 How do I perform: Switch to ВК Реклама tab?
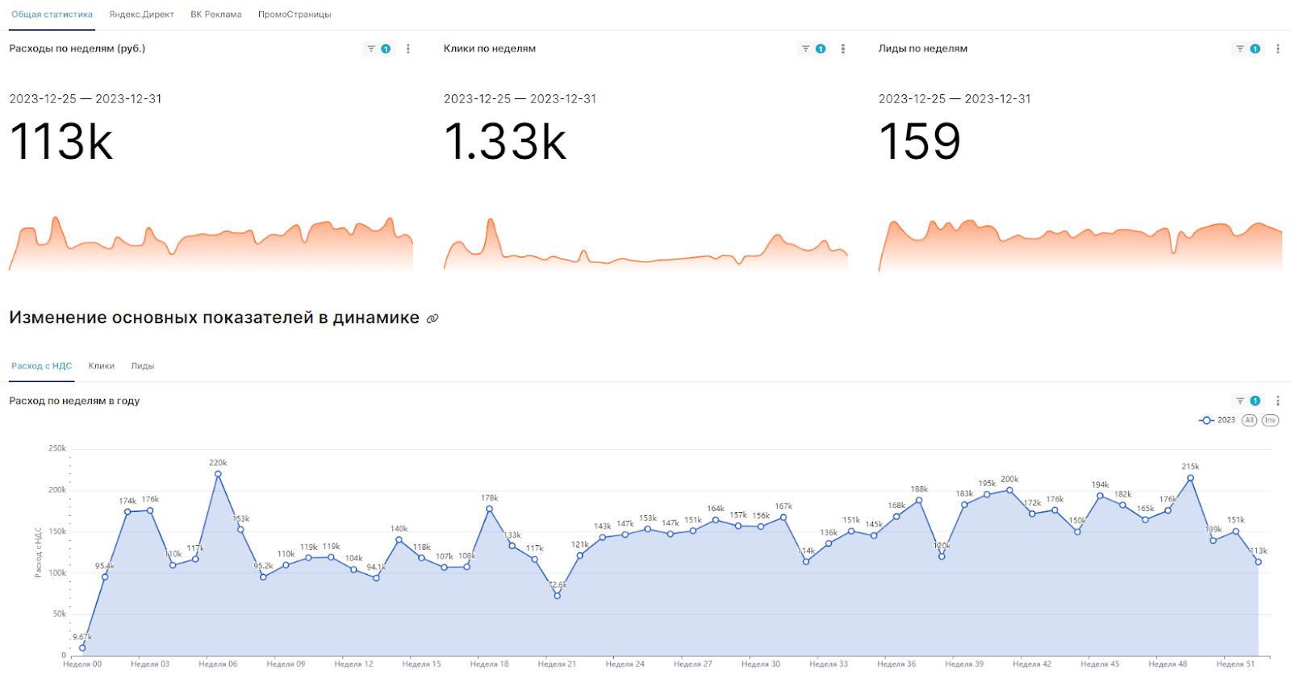216,15
